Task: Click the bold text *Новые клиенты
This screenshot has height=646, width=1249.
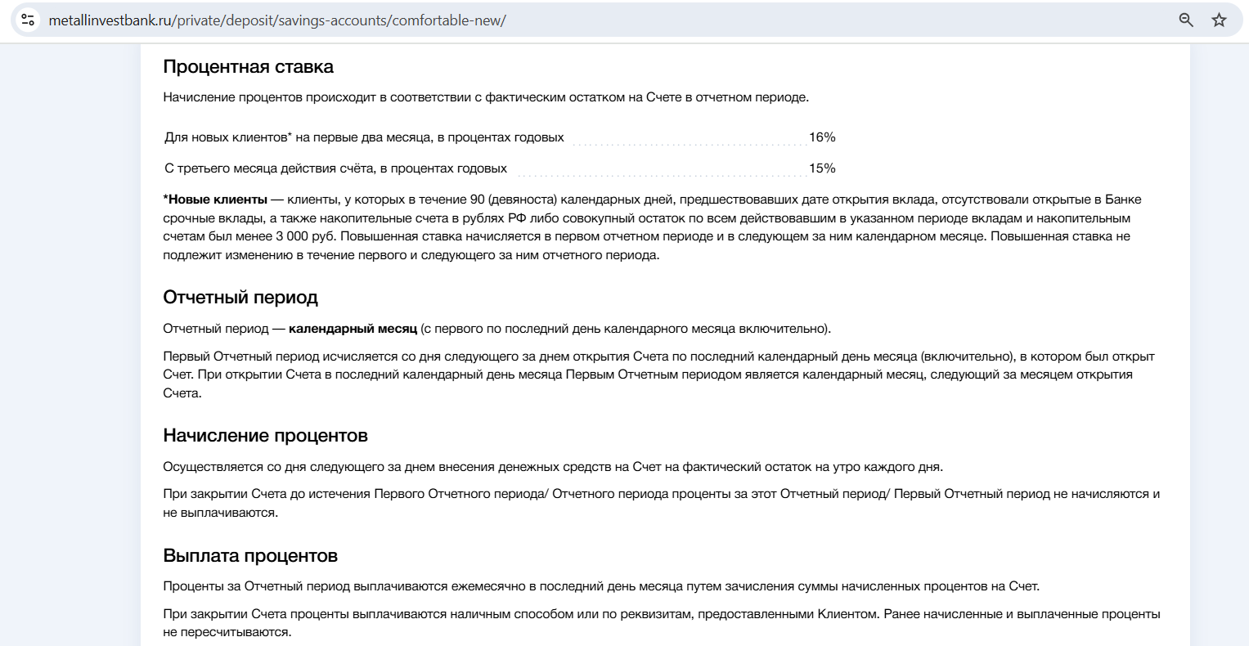Action: (215, 200)
